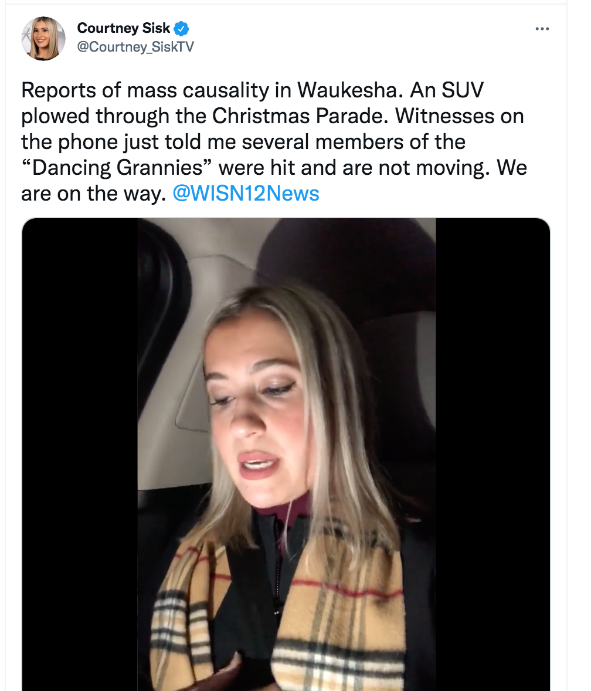This screenshot has width=591, height=691.
Task: Click Courtney Sisk's profile avatar
Action: [43, 38]
